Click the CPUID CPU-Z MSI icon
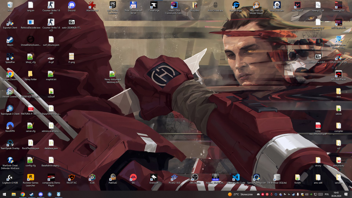The width and height of the screenshot is (352, 198). 339,58
